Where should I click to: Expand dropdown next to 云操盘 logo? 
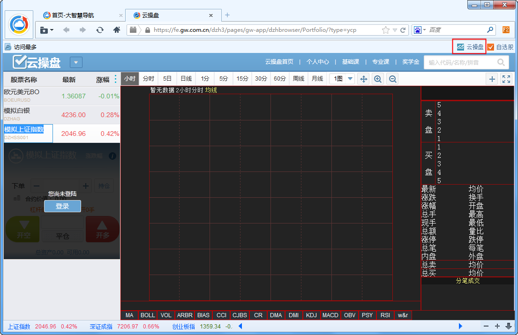(76, 62)
